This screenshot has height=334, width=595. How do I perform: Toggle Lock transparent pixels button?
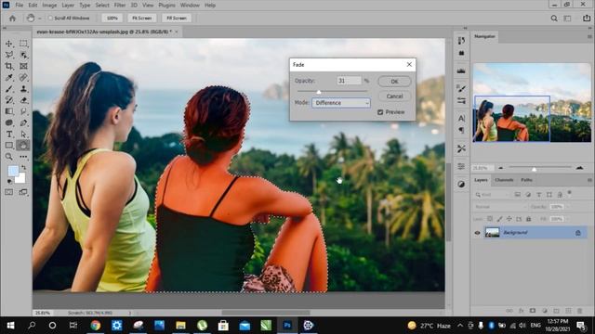[x=490, y=219]
